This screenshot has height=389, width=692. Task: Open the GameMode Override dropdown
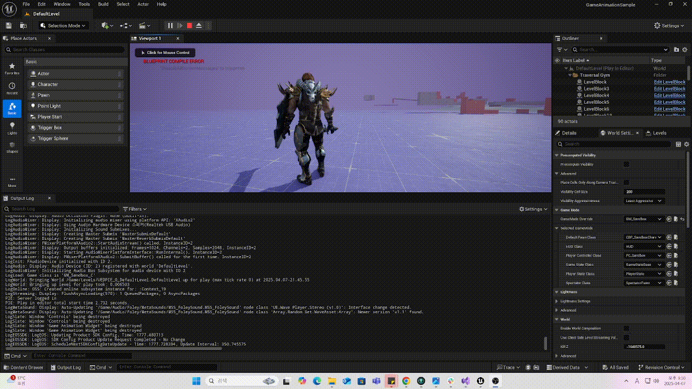coord(644,219)
